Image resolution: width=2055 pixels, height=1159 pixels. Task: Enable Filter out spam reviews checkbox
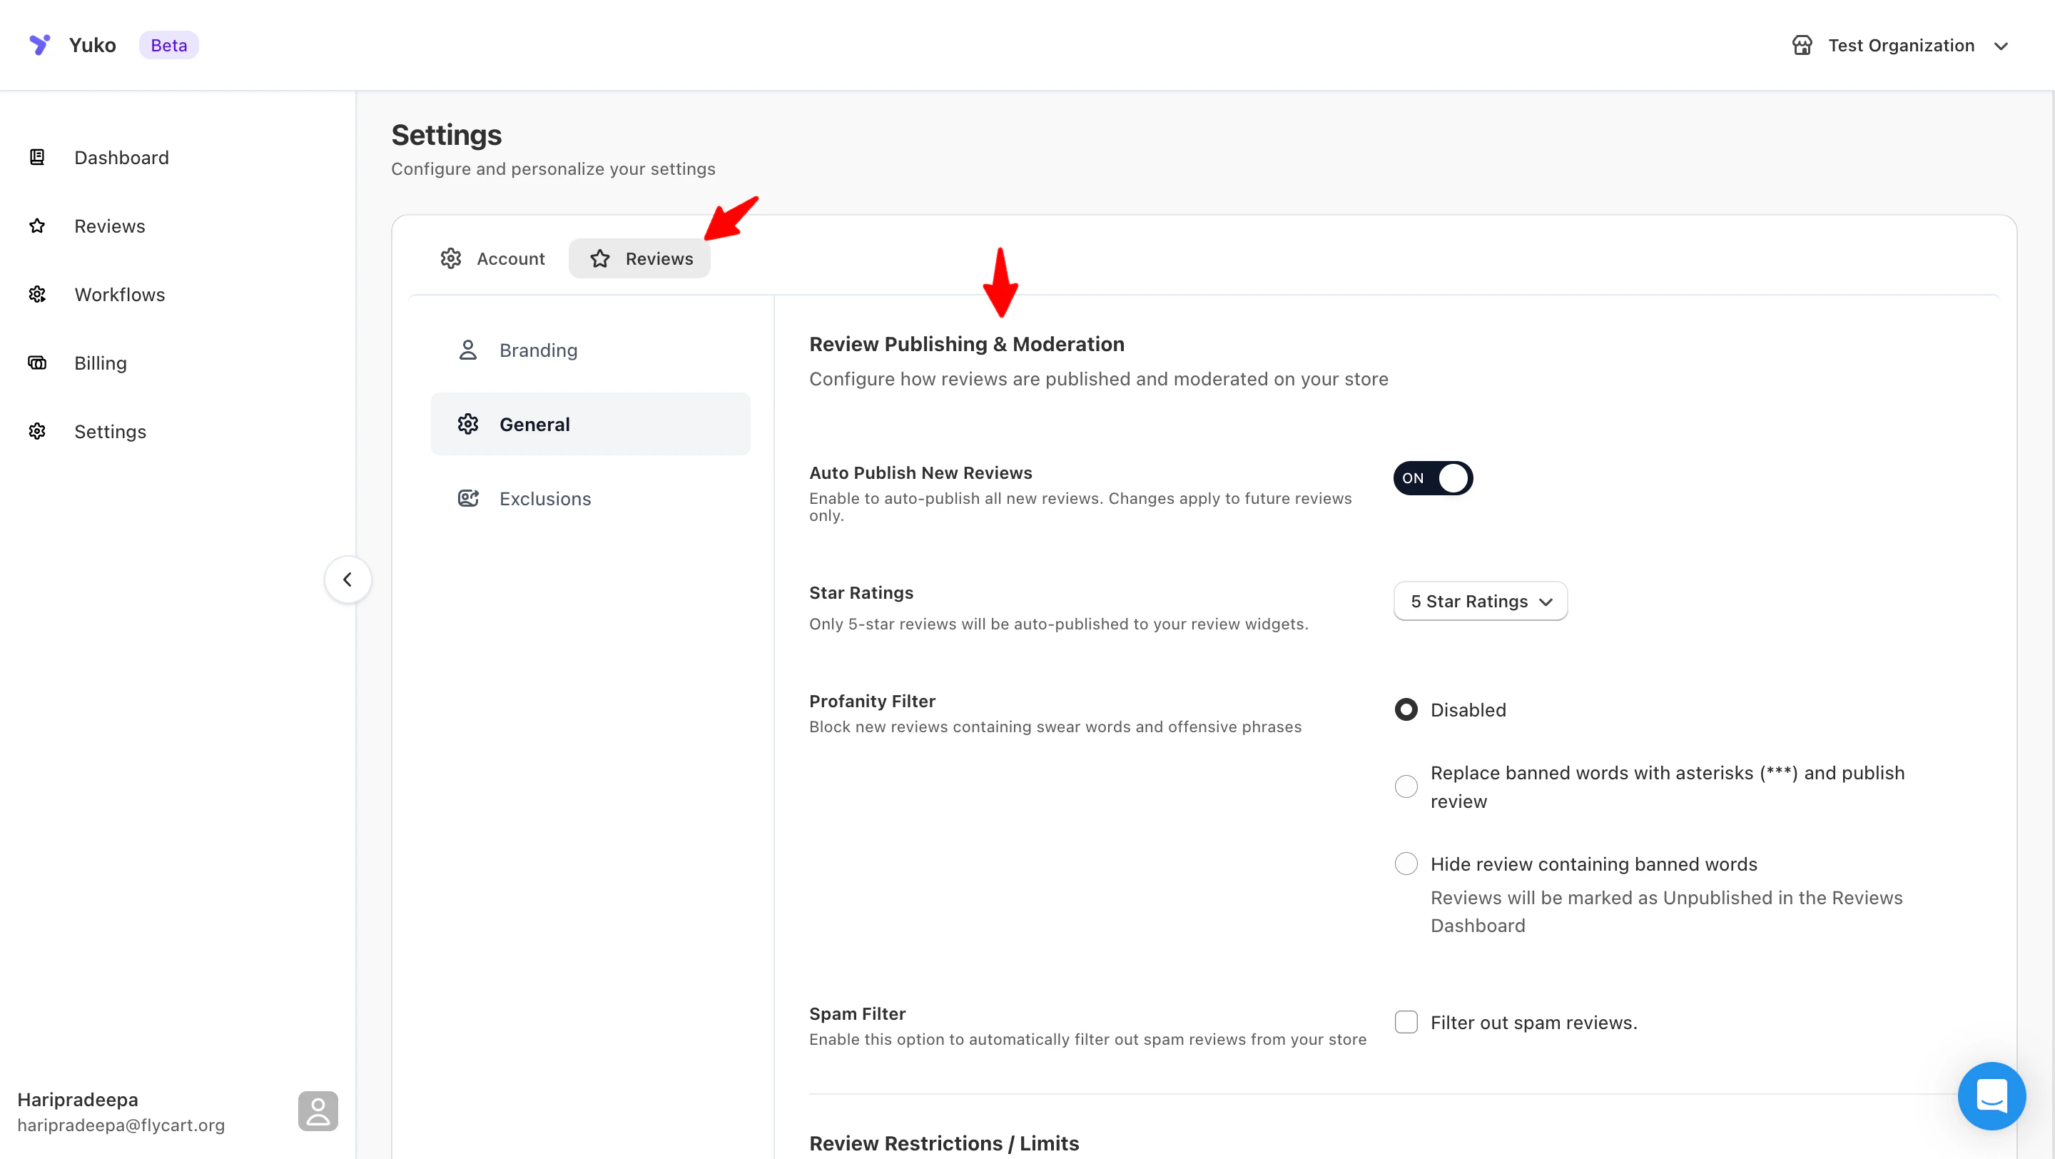point(1406,1022)
